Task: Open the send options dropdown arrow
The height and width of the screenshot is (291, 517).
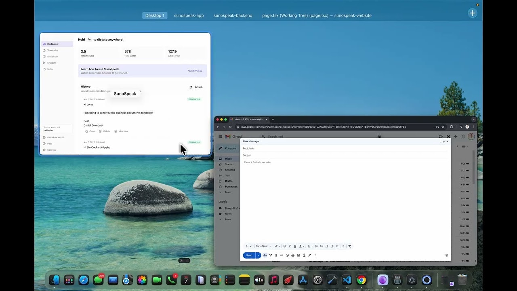Action: [258, 255]
